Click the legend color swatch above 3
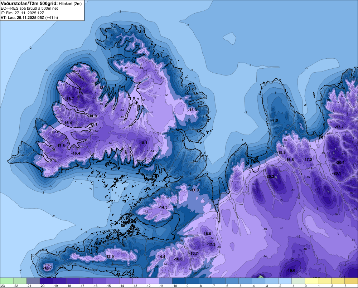The height and width of the screenshot is (288, 358). point(351,280)
